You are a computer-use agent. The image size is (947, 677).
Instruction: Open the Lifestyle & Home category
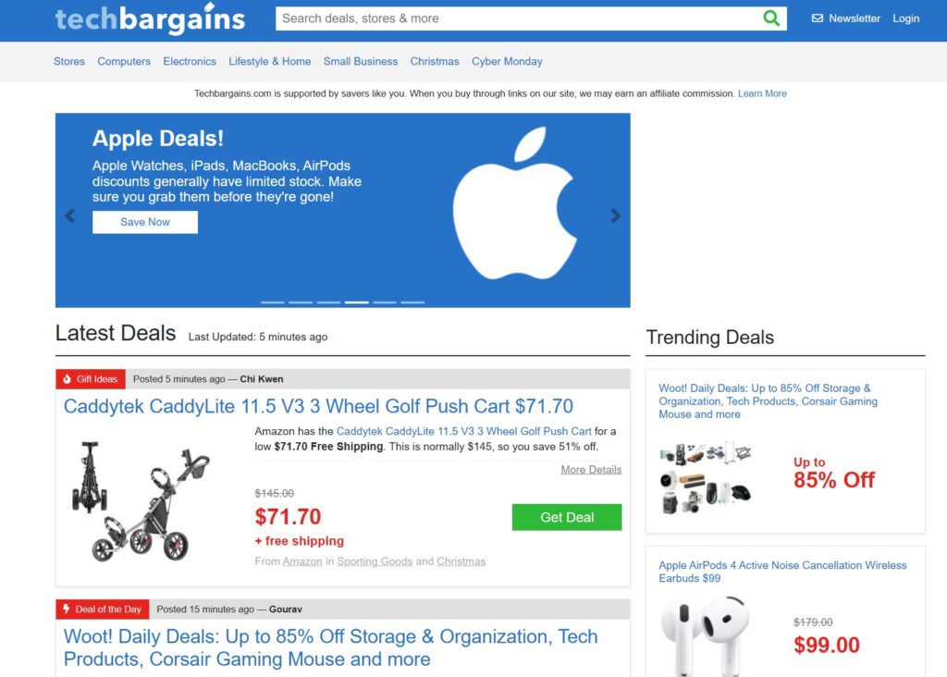coord(269,61)
